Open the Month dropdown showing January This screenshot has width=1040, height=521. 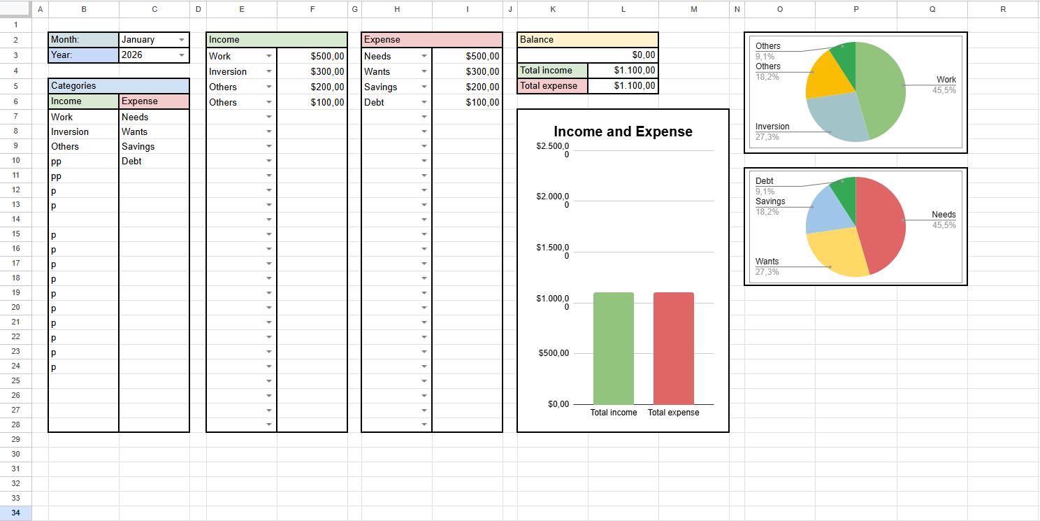coord(182,40)
